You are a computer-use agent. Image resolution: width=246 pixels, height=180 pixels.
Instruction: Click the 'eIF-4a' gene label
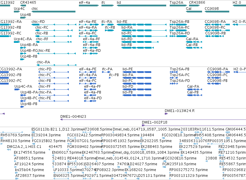(84, 3)
